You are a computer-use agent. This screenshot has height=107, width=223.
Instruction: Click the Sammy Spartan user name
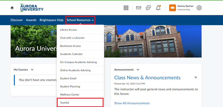coord(186,6)
